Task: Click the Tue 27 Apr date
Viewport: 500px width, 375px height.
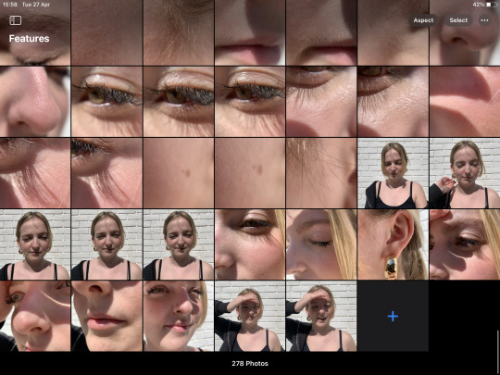Action: click(x=36, y=5)
